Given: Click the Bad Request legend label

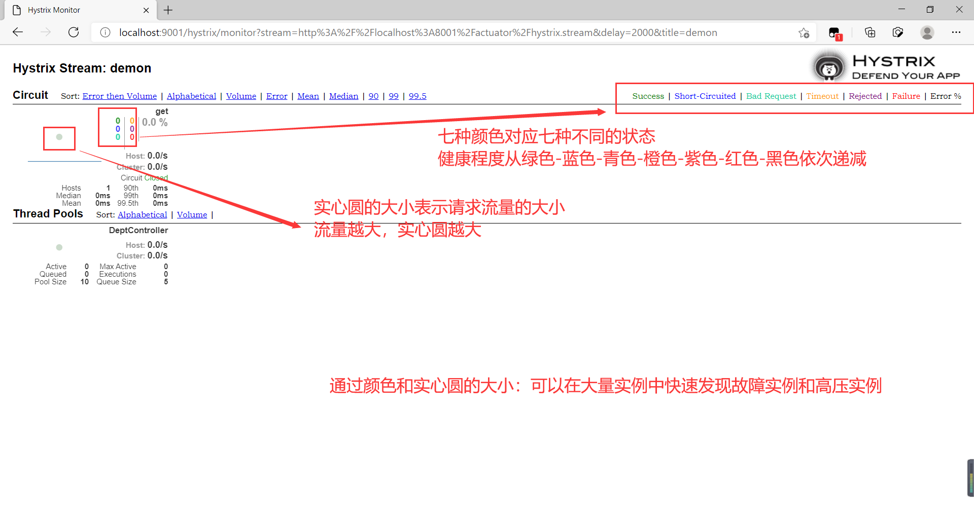Looking at the screenshot, I should (771, 96).
